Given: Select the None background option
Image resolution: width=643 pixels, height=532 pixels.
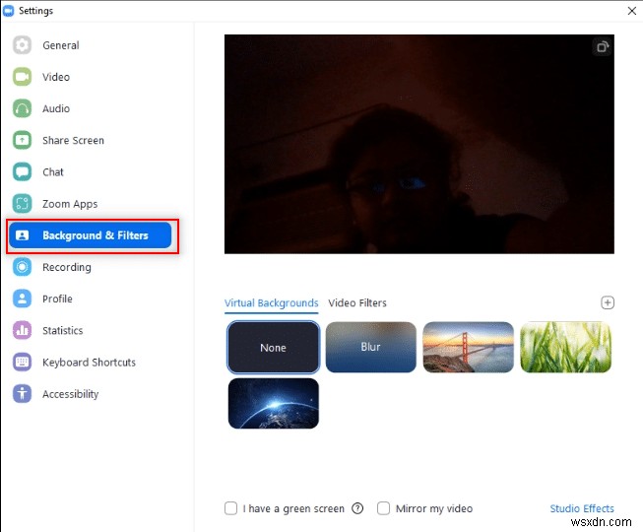Looking at the screenshot, I should pos(273,347).
